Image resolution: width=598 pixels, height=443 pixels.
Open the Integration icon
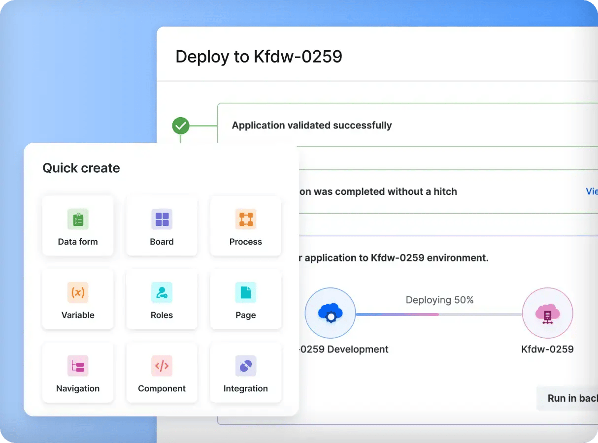245,366
